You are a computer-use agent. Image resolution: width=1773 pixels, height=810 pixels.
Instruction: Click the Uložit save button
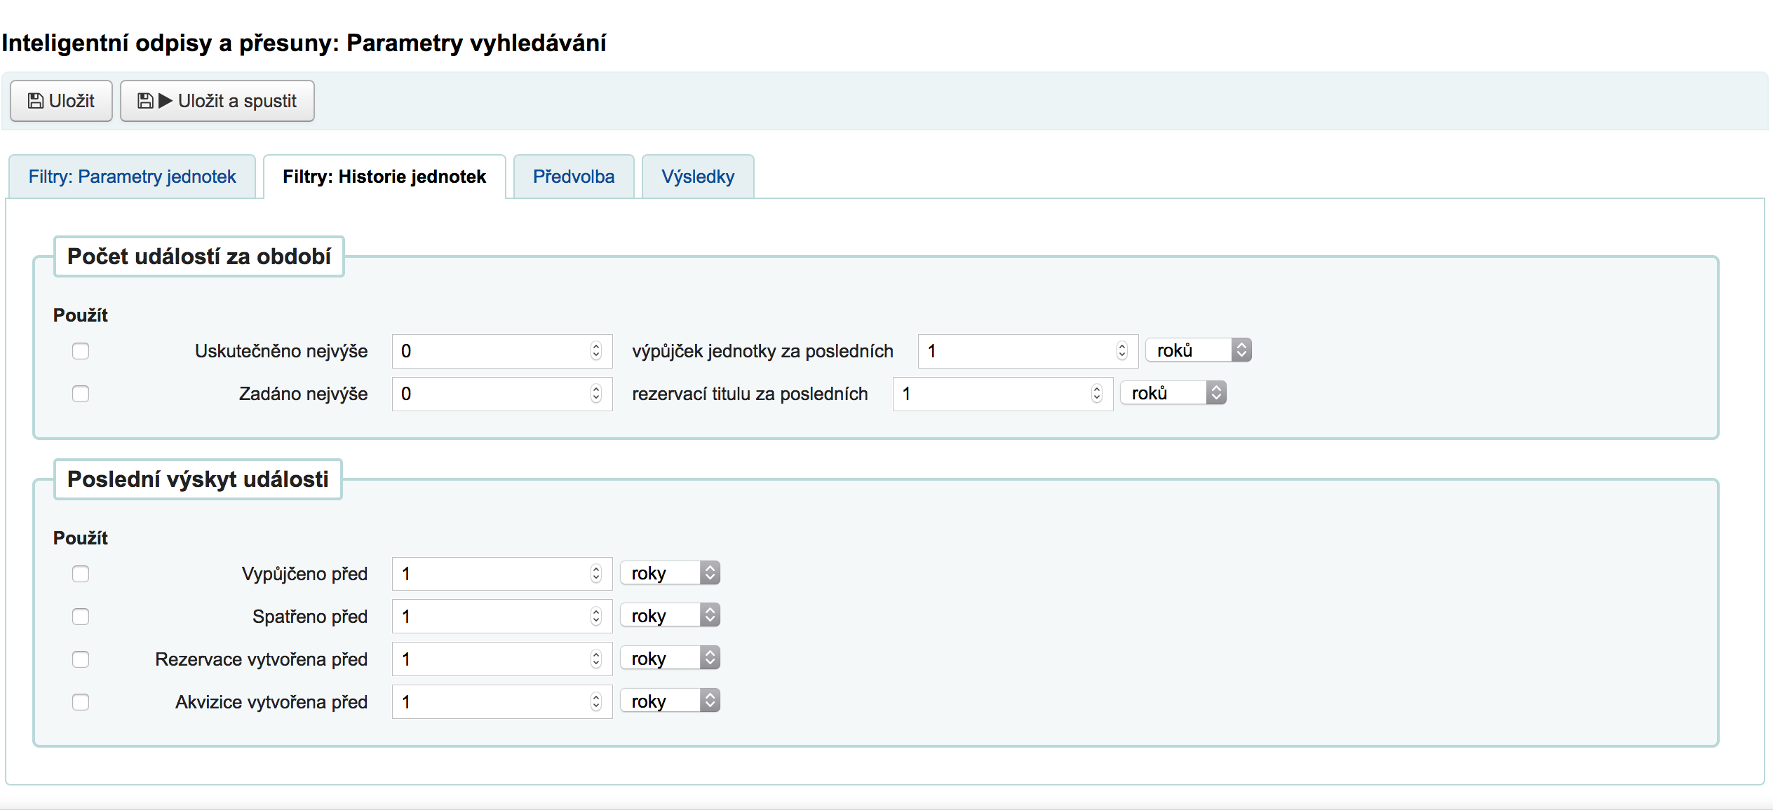click(x=61, y=101)
